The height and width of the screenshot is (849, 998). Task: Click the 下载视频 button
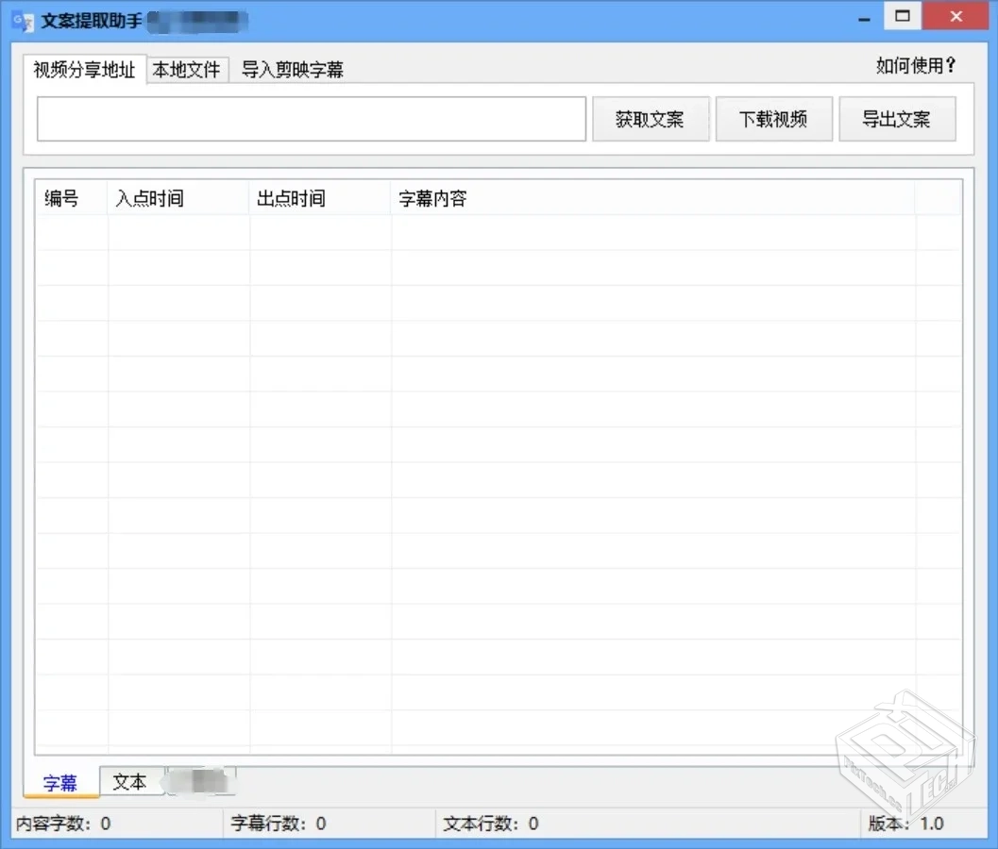pyautogui.click(x=773, y=118)
